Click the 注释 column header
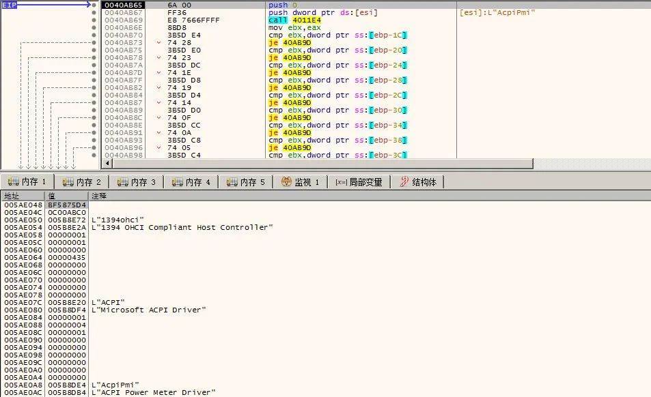 tap(99, 196)
